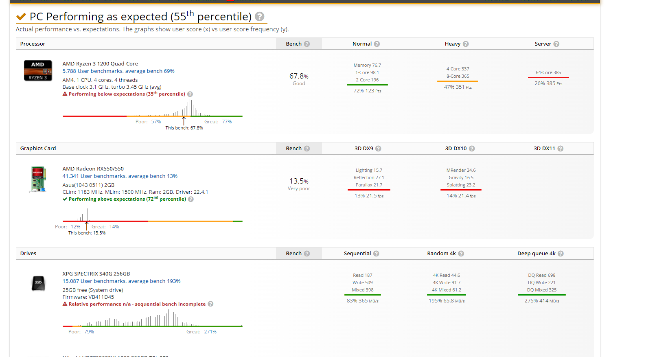Viewport: 657px width, 357px height.
Task: Click the Radeon graphics card thumbnail image
Action: tap(38, 179)
